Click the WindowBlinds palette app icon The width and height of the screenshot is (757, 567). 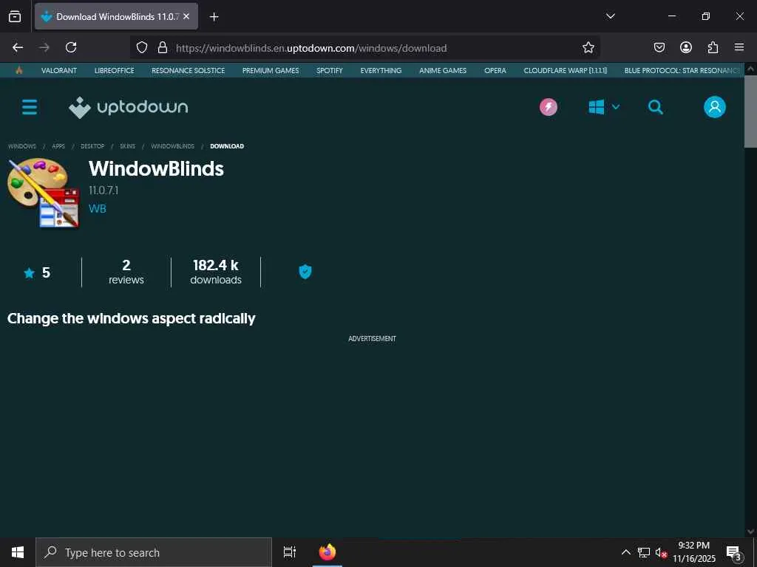coord(44,193)
